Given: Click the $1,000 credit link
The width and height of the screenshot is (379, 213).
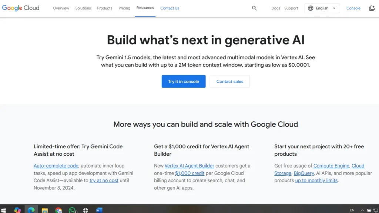Looking at the screenshot, I should 190,173.
